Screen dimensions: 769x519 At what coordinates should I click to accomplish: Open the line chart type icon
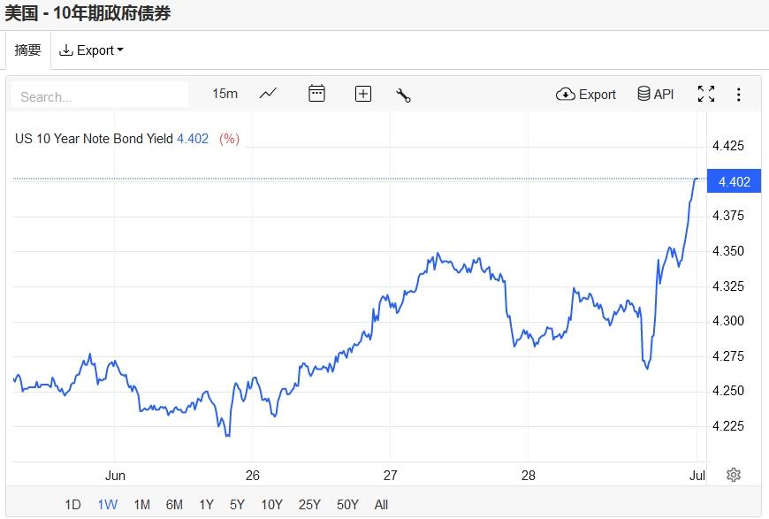tap(268, 94)
